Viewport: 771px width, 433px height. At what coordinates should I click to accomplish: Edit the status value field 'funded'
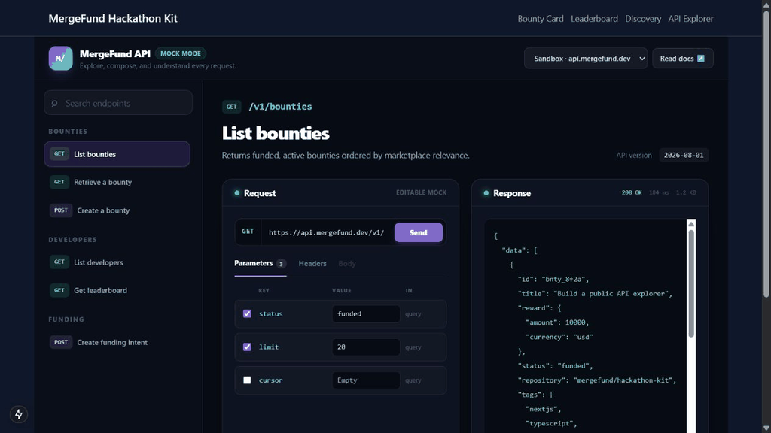(366, 313)
